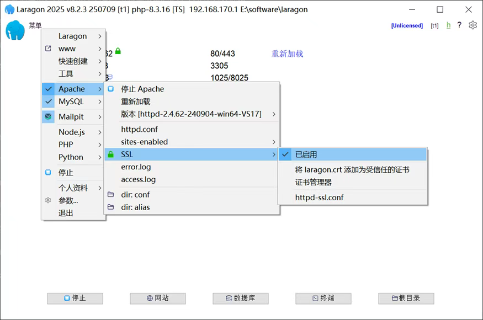The image size is (483, 320).
Task: Choose 退出 in main menu
Action: 66,213
